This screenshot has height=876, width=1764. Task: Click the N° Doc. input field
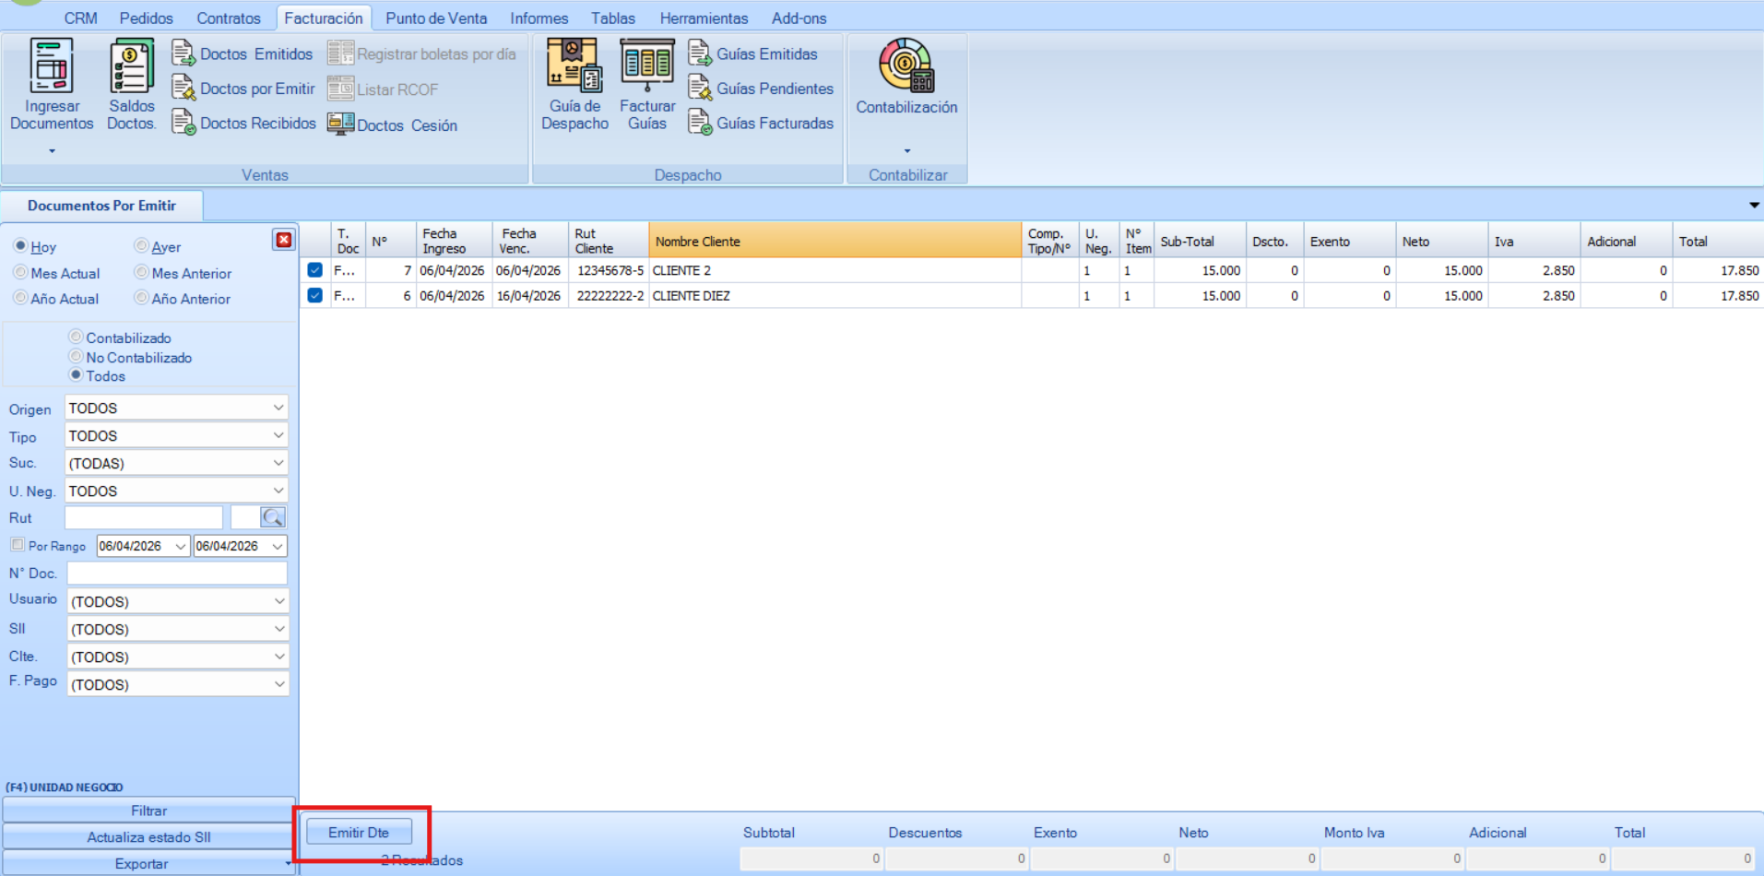tap(177, 574)
